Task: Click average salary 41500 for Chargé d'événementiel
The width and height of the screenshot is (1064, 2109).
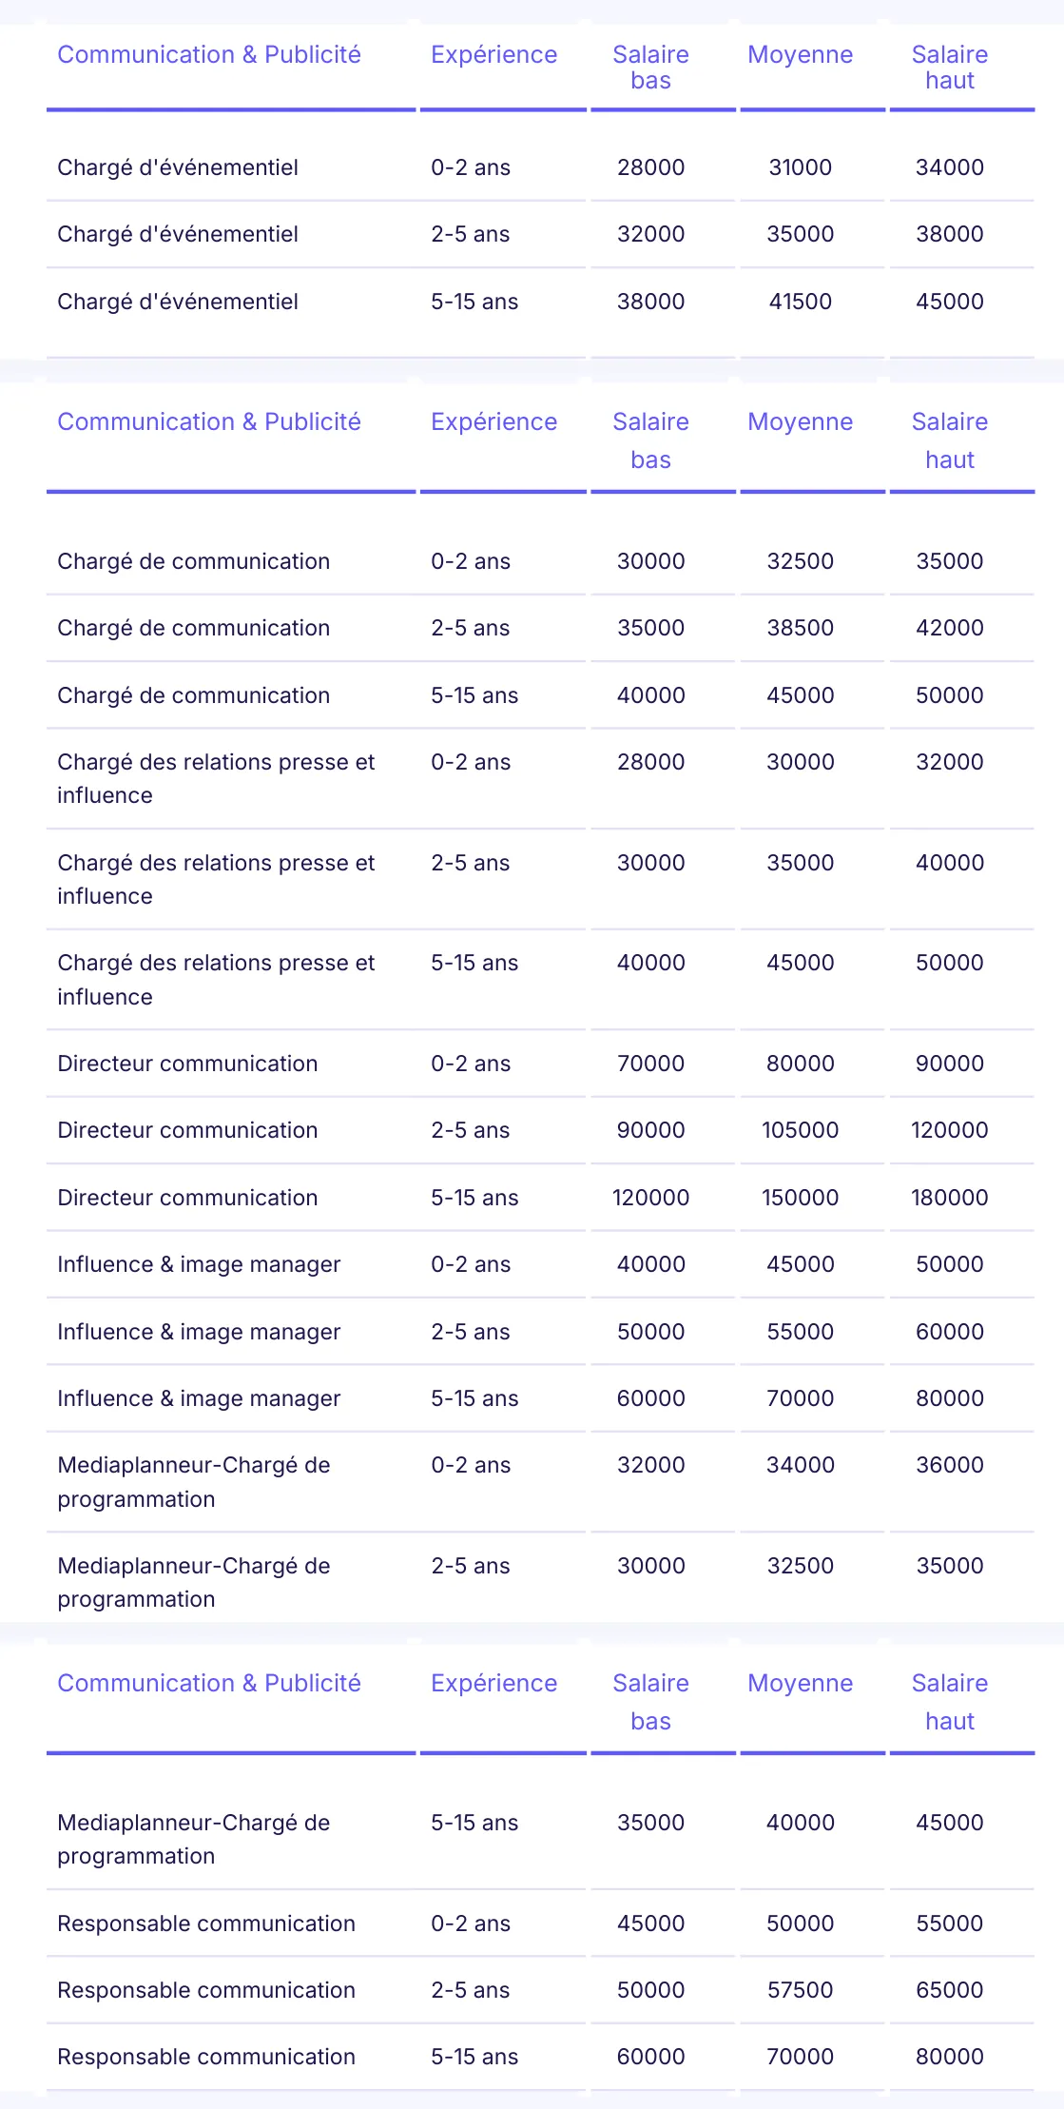Action: (x=800, y=302)
